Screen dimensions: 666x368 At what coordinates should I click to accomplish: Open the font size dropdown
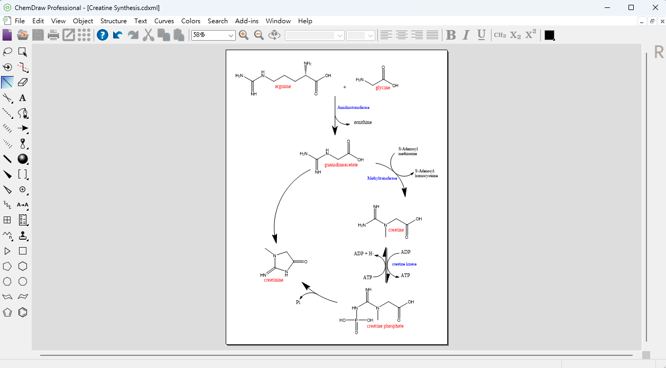click(361, 35)
